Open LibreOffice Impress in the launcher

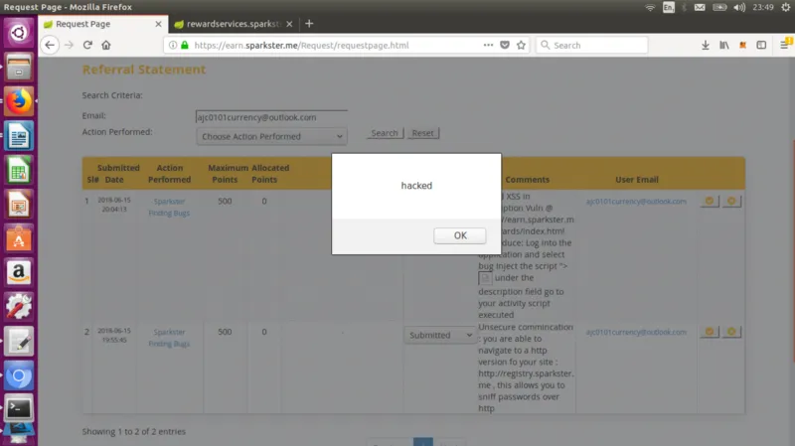[x=19, y=205]
